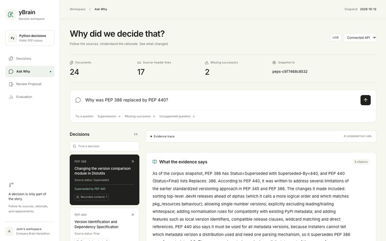Try the Missing successor sample question
Screen dimensions: 386x241
coord(140,116)
